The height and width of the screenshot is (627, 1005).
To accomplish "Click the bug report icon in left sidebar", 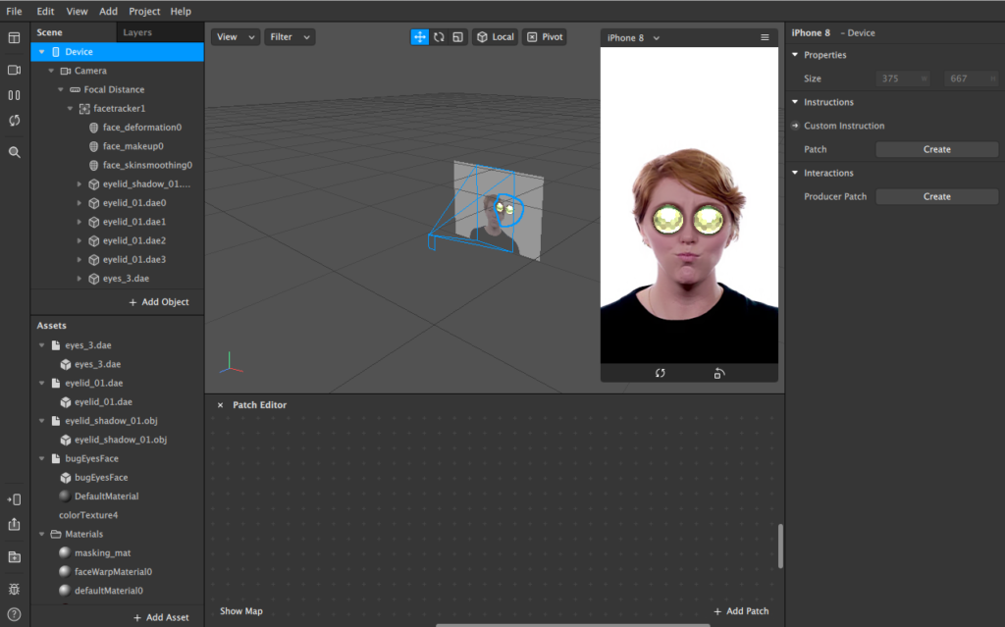I will 14,589.
